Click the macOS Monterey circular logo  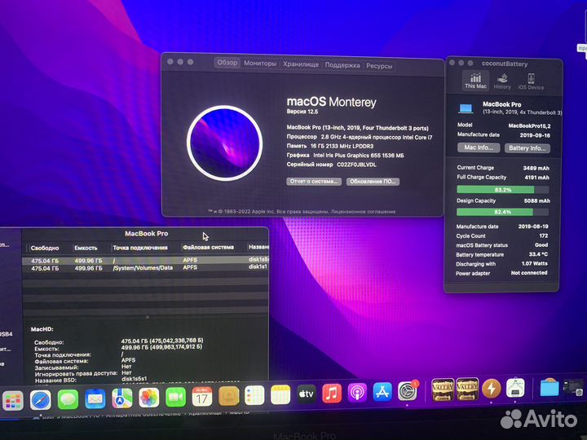click(x=224, y=143)
